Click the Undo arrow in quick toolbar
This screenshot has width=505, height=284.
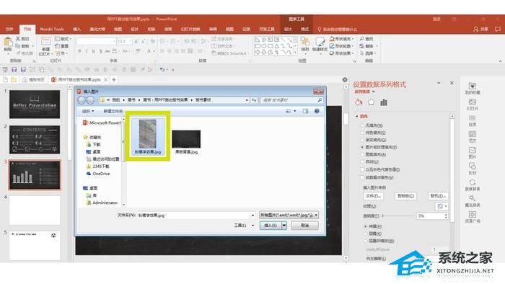[x=162, y=69]
